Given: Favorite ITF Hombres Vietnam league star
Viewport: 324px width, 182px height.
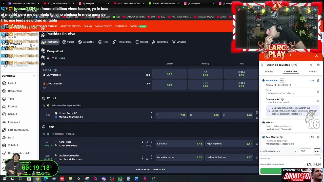Looking at the screenshot, I should 44,134.
